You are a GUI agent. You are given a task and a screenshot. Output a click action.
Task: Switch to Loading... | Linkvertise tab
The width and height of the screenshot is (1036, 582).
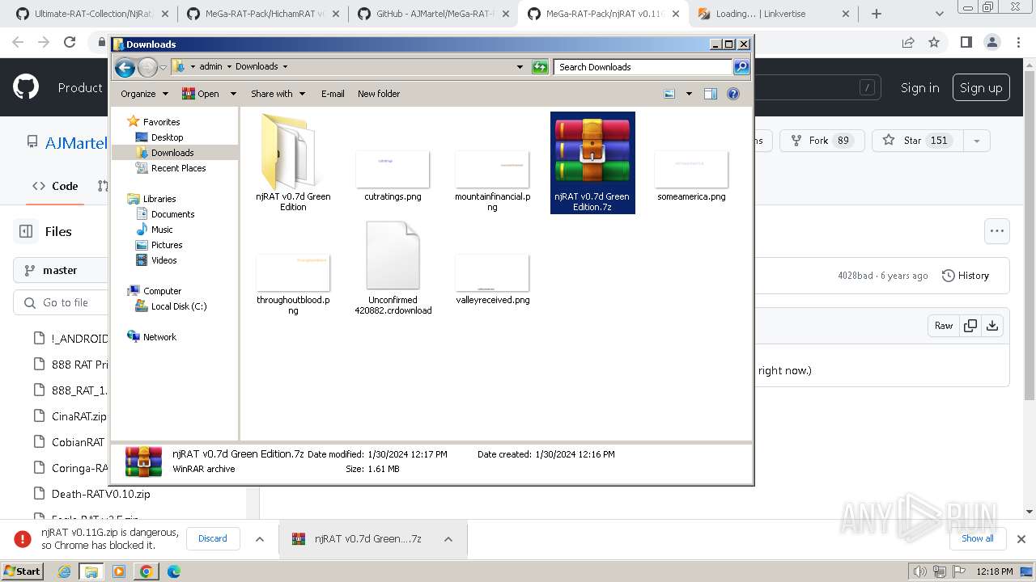point(773,14)
